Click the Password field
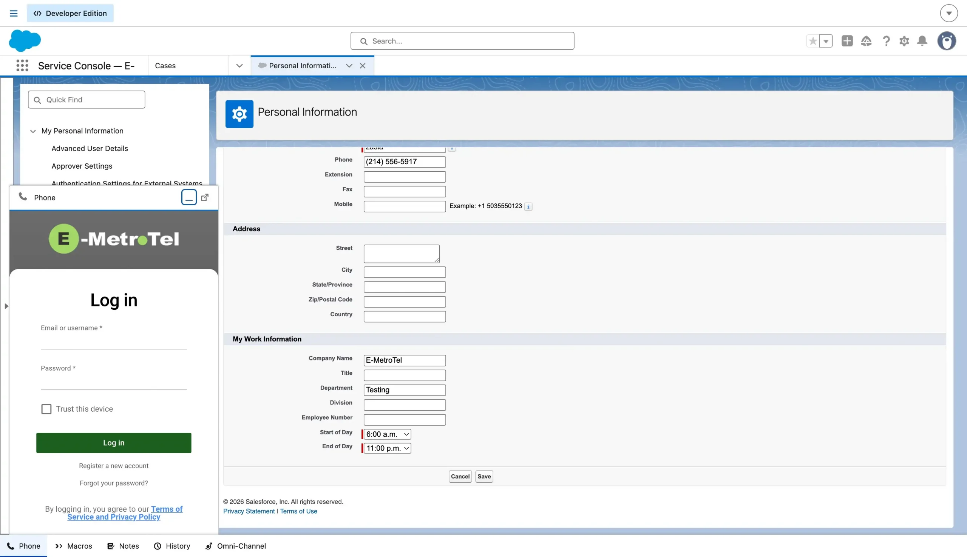Image resolution: width=967 pixels, height=557 pixels. [x=114, y=382]
